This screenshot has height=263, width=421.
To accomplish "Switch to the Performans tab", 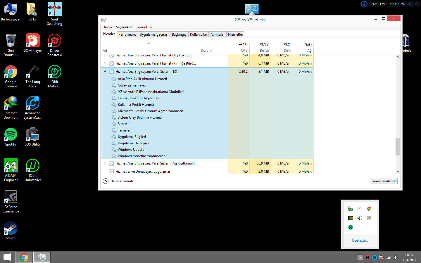I will point(127,34).
